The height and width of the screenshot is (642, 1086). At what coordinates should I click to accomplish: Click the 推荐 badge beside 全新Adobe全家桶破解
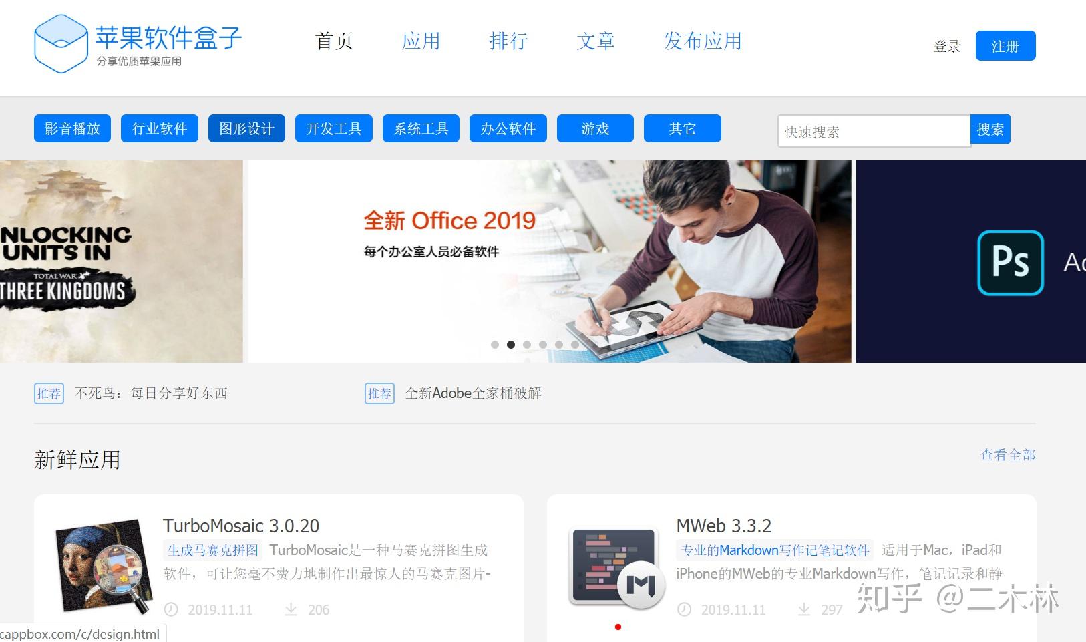point(379,393)
